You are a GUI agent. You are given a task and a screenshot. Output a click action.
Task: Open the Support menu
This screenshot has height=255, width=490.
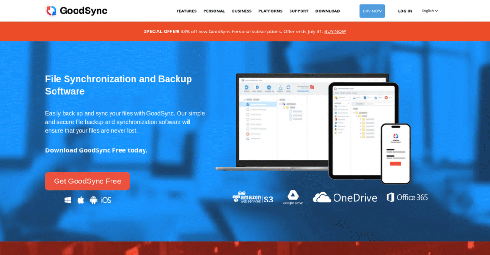299,11
